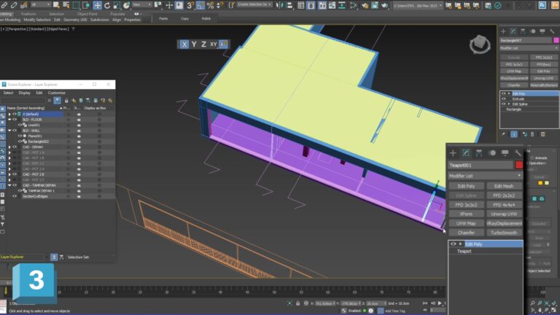The height and width of the screenshot is (315, 560).
Task: Toggle Spinner Snap in main toolbar
Action: coord(220,5)
